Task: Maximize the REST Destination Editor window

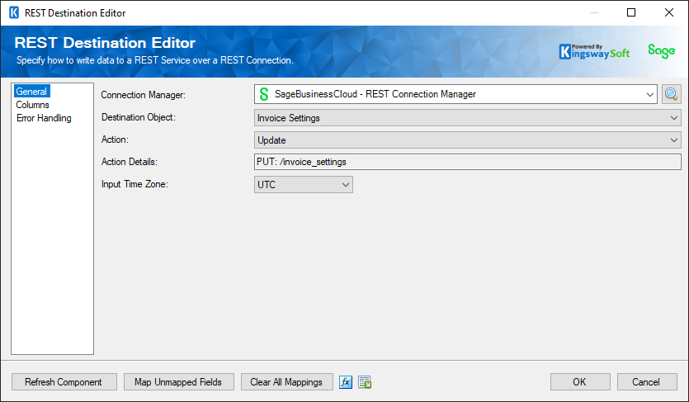Action: tap(631, 12)
